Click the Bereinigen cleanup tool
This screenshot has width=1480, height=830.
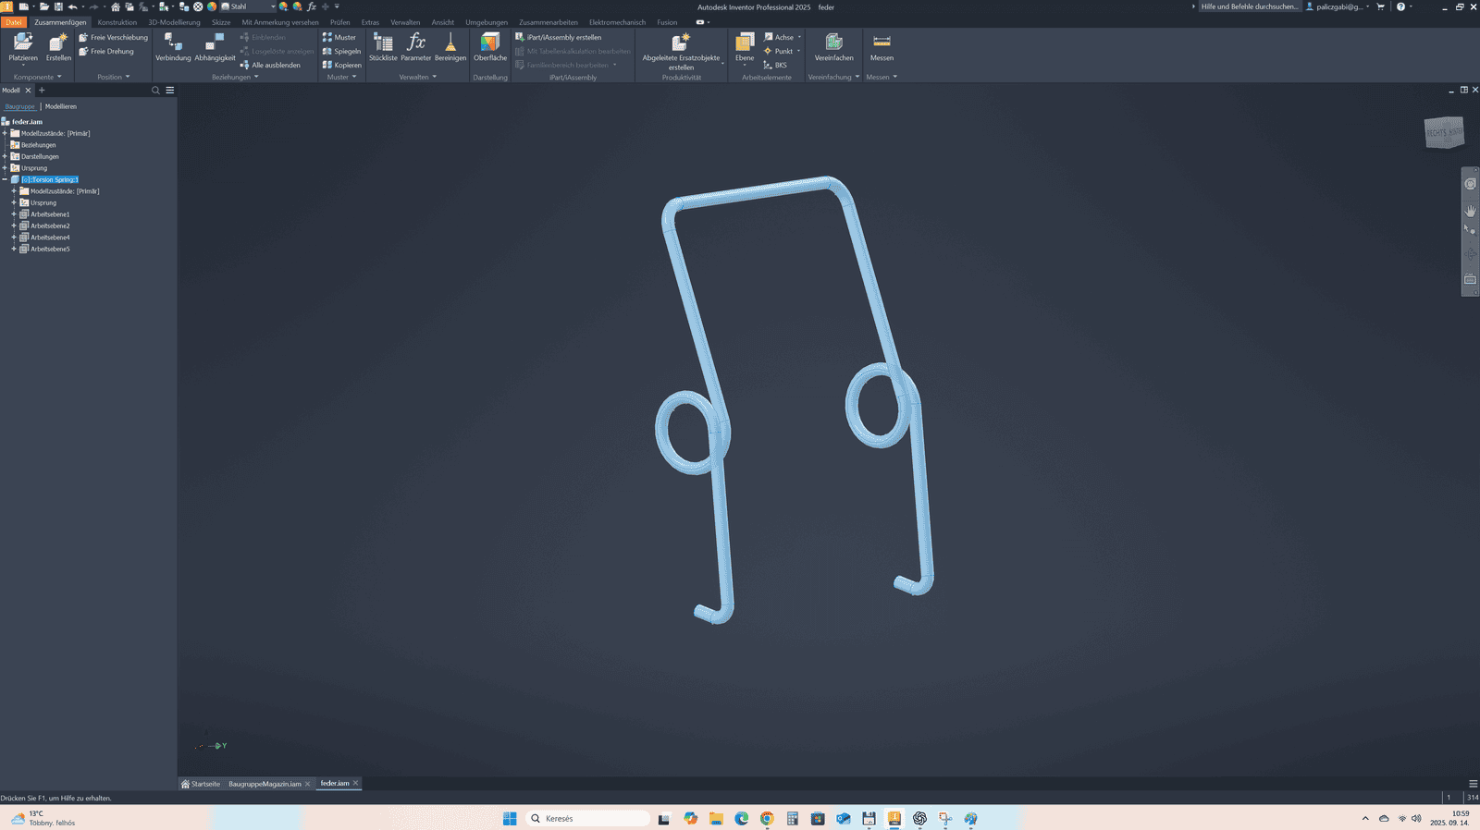pyautogui.click(x=450, y=48)
